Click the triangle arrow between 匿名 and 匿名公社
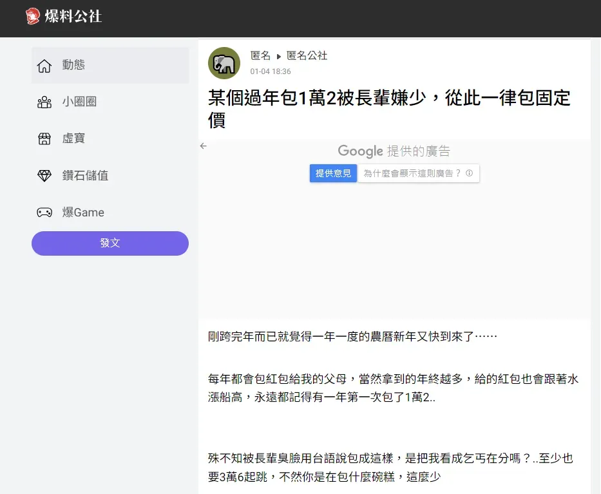Viewport: 601px width, 494px height. pos(279,57)
